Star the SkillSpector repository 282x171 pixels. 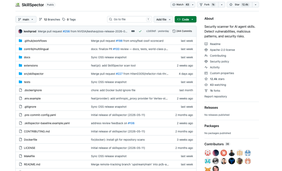(239, 5)
